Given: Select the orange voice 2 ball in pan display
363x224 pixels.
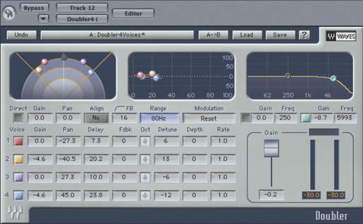Looking at the screenshot, I should (x=39, y=70).
